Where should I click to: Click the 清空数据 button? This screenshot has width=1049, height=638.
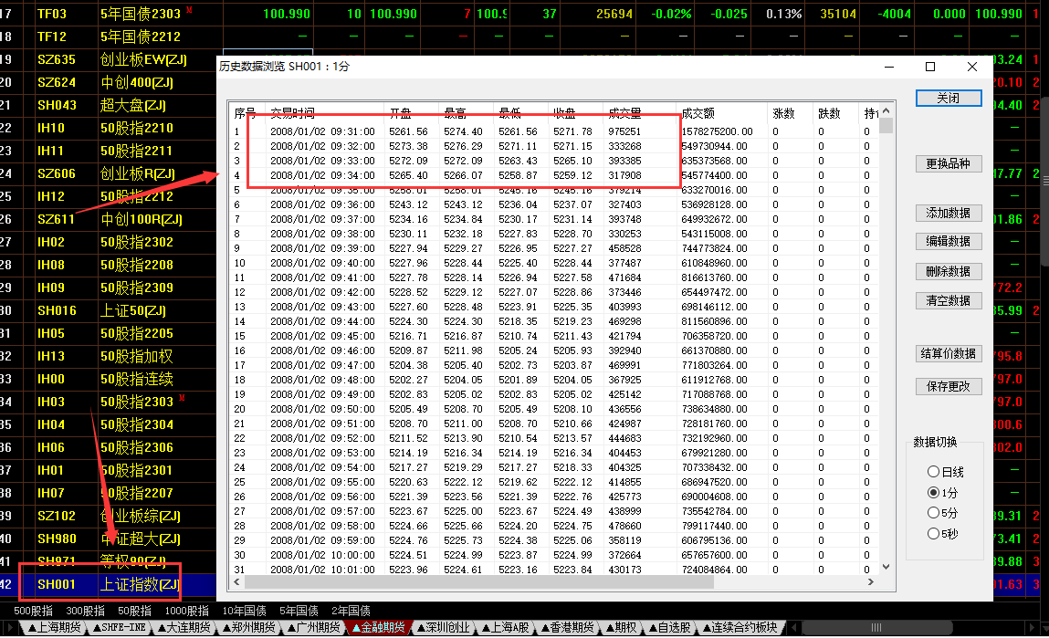coord(949,300)
